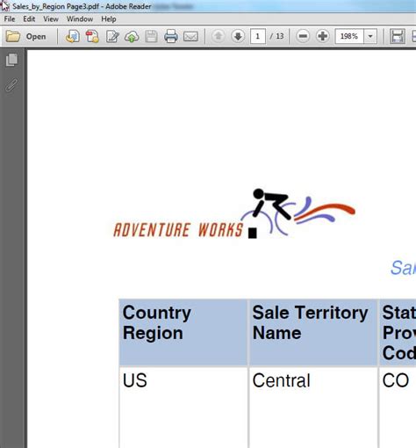Go to next page arrow
Image resolution: width=416 pixels, height=448 pixels.
238,36
